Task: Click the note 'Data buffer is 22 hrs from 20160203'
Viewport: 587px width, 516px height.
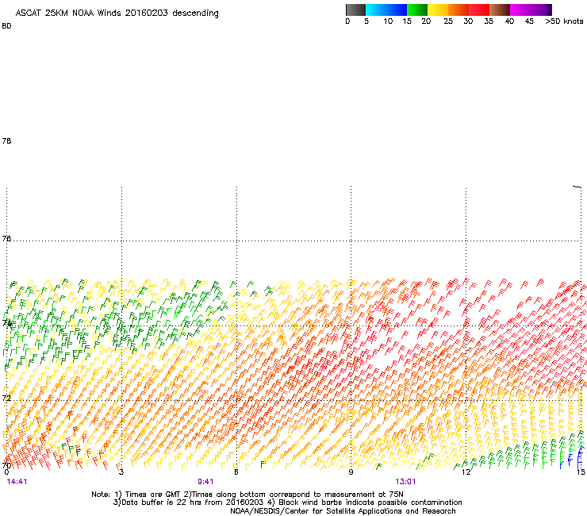Action: [x=192, y=503]
